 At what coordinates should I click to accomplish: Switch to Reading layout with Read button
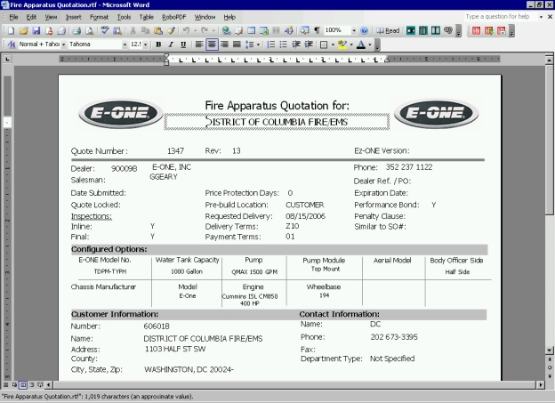[388, 31]
